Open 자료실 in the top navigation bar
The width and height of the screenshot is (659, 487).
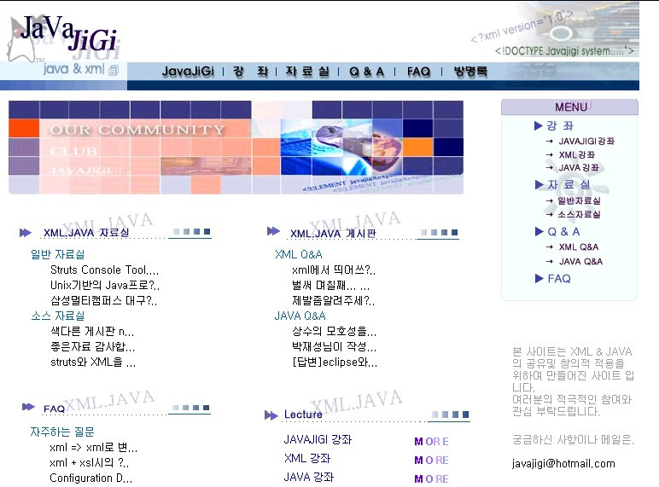click(x=307, y=72)
